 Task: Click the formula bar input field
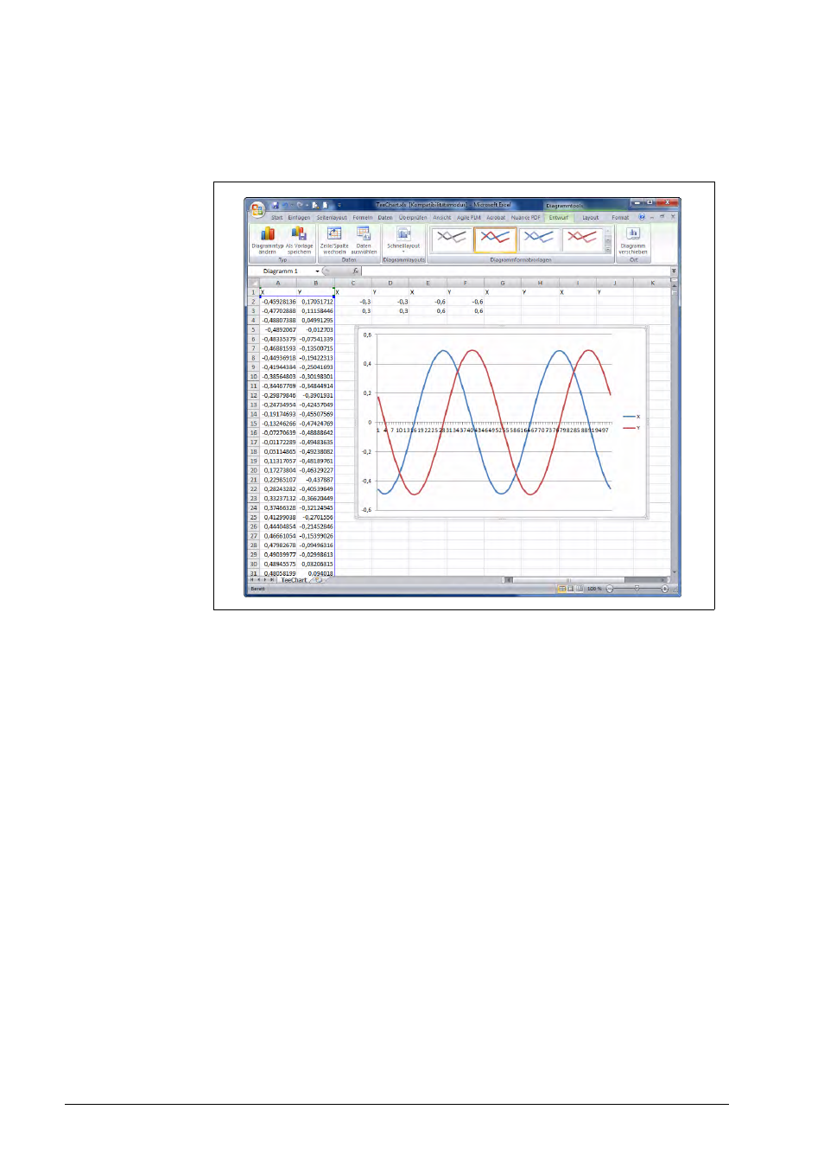click(x=516, y=271)
